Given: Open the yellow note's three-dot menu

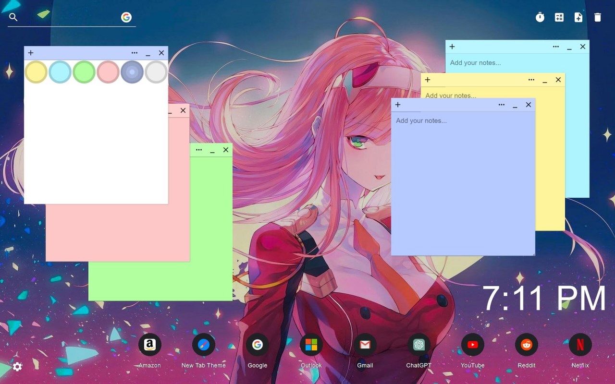Looking at the screenshot, I should [x=531, y=80].
